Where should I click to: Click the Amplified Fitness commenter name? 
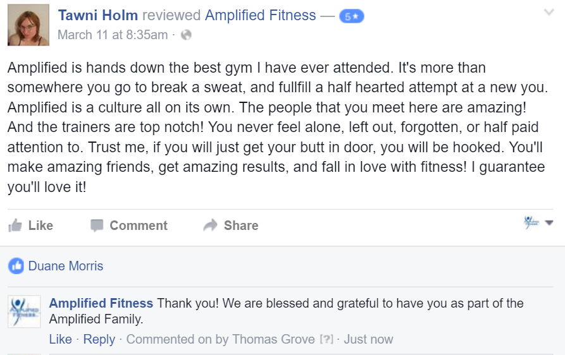[x=101, y=303]
